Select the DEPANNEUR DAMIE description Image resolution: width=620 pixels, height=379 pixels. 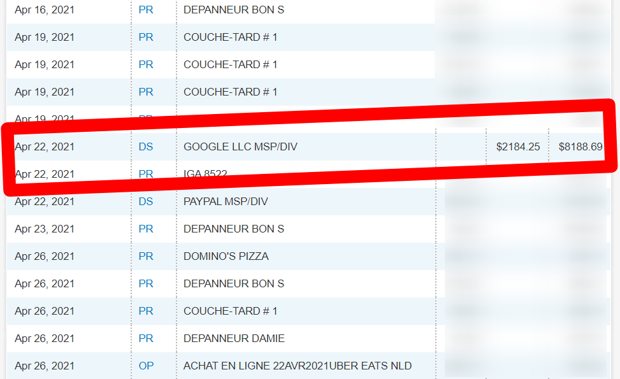pos(234,339)
